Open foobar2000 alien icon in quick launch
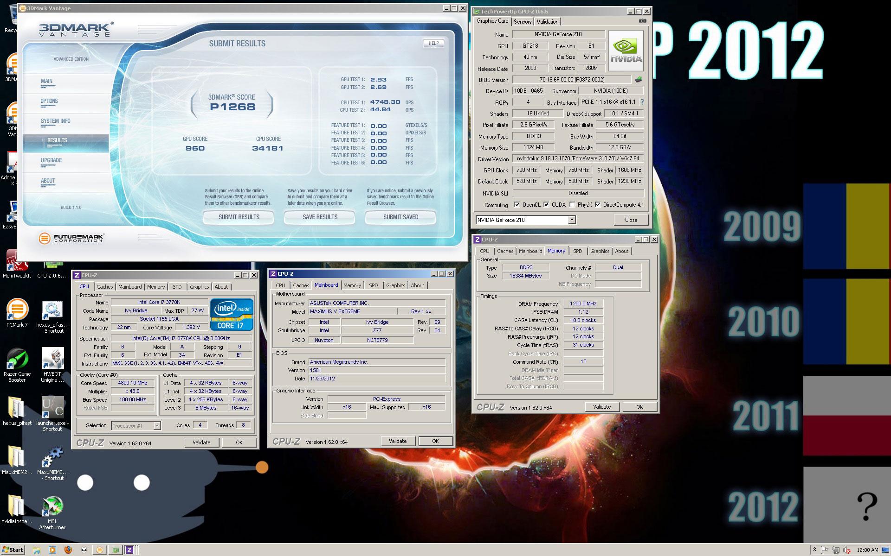 (x=84, y=550)
